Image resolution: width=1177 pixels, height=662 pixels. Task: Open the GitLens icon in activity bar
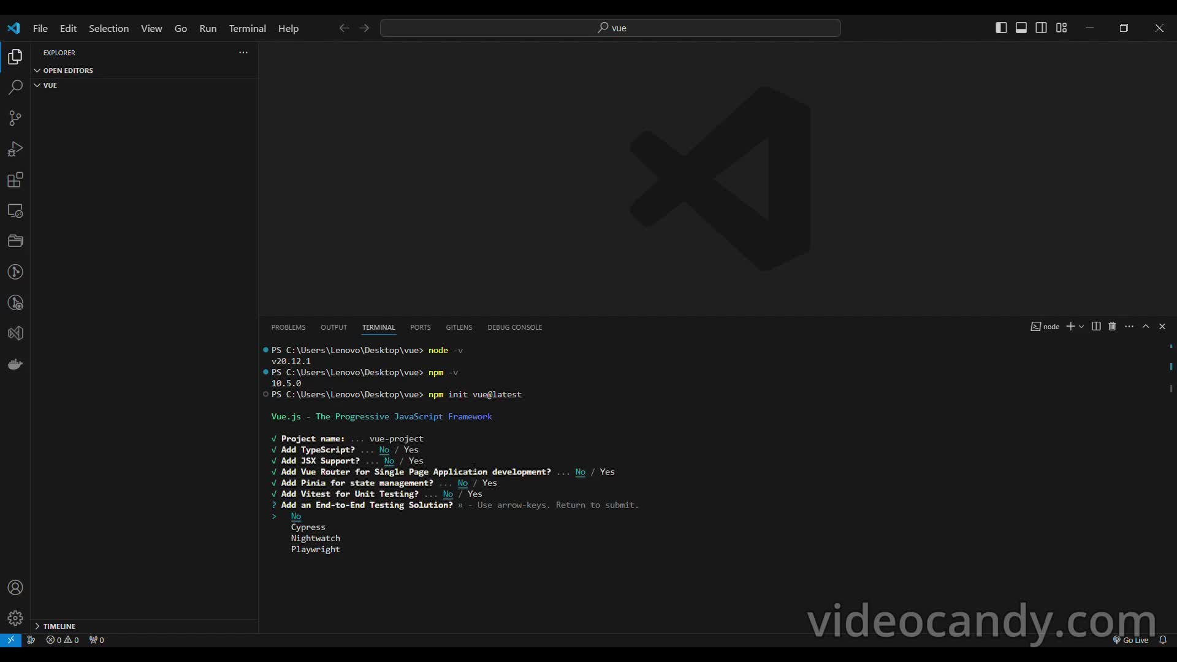pyautogui.click(x=15, y=272)
